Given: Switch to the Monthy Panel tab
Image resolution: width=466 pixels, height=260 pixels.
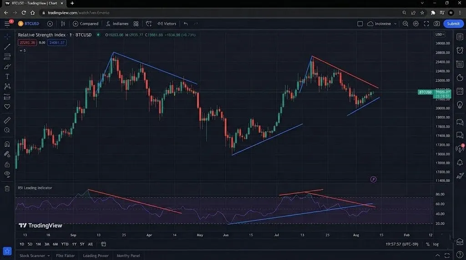Looking at the screenshot, I should (x=128, y=255).
